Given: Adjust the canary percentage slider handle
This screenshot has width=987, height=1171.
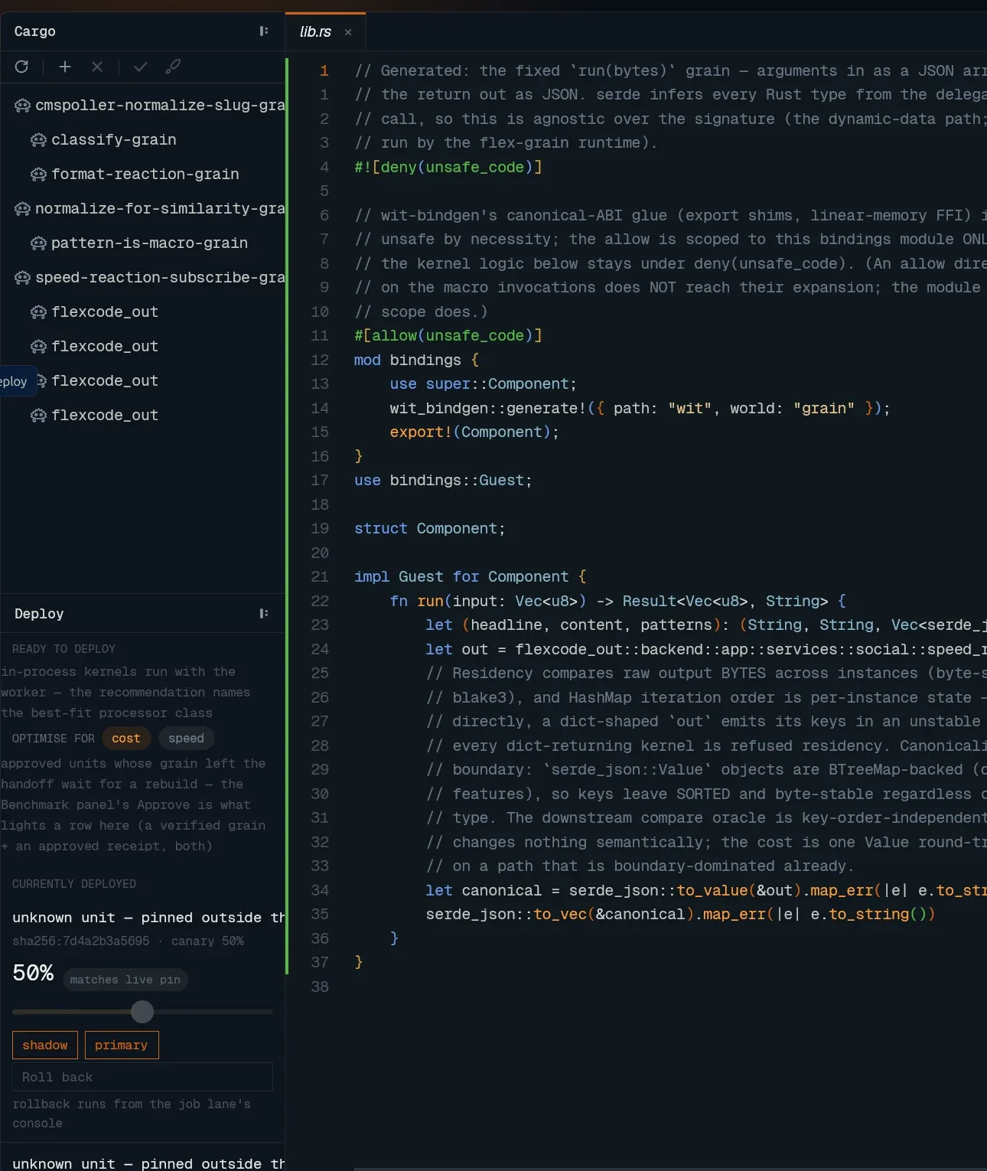Looking at the screenshot, I should pos(142,1012).
